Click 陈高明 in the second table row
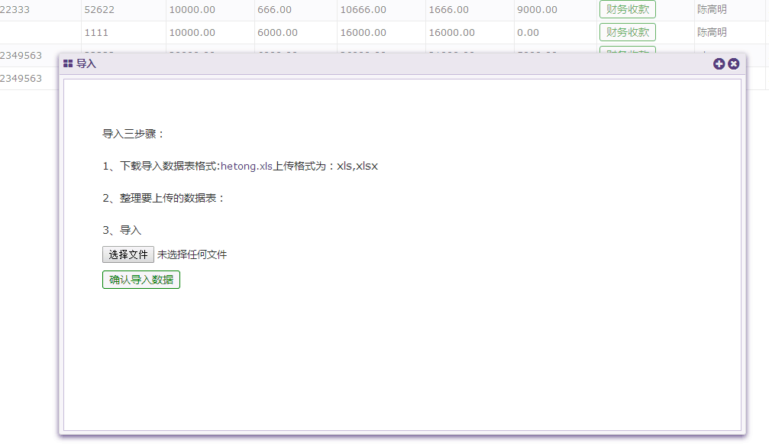Screen dimensions: 769x447 [x=712, y=33]
